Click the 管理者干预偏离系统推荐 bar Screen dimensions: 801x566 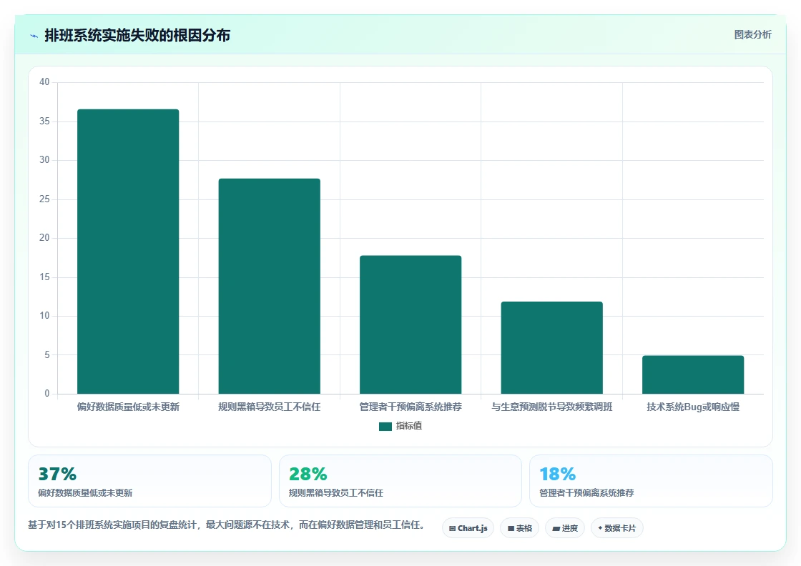point(411,324)
